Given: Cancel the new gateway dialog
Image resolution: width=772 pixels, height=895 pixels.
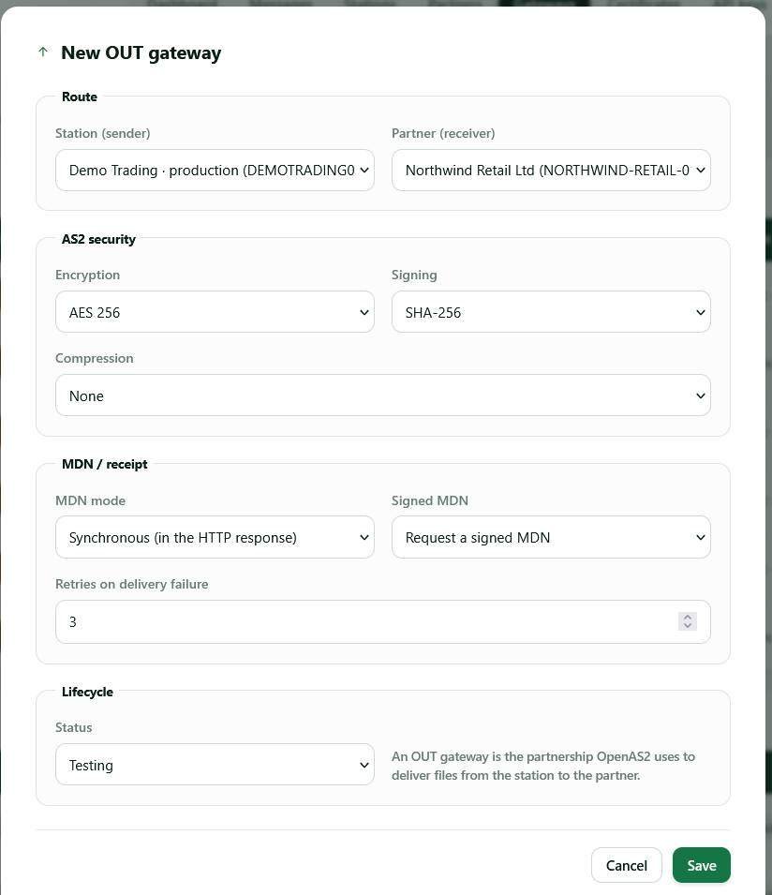Looking at the screenshot, I should click(x=627, y=865).
